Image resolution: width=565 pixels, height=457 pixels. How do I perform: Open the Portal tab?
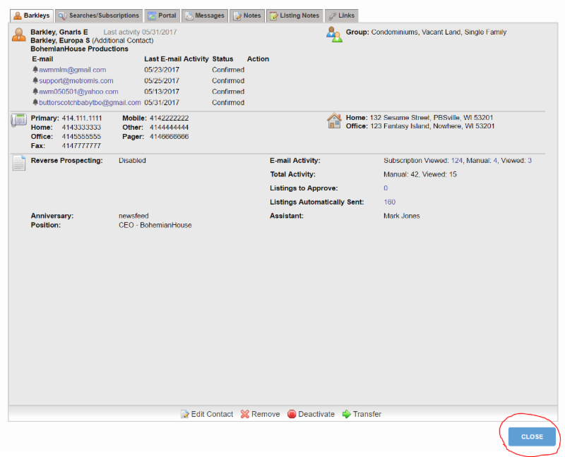pos(162,16)
